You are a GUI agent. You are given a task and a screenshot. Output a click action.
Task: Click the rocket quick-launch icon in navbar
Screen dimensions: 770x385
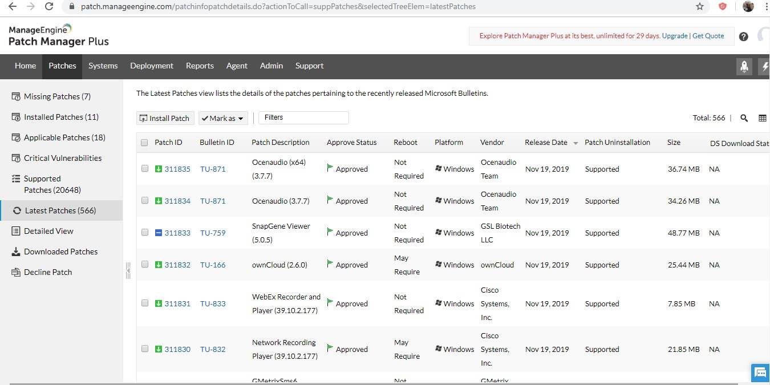click(x=744, y=66)
